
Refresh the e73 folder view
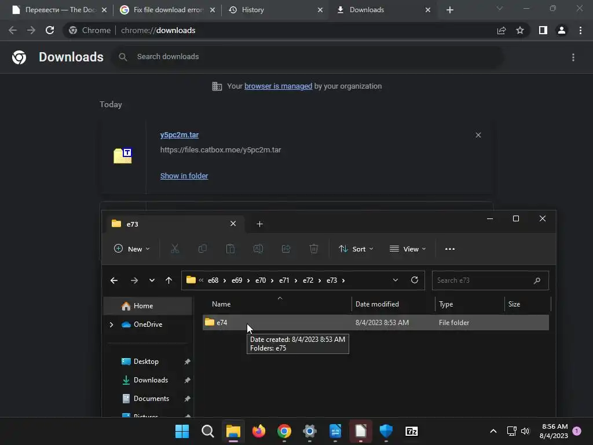415,280
